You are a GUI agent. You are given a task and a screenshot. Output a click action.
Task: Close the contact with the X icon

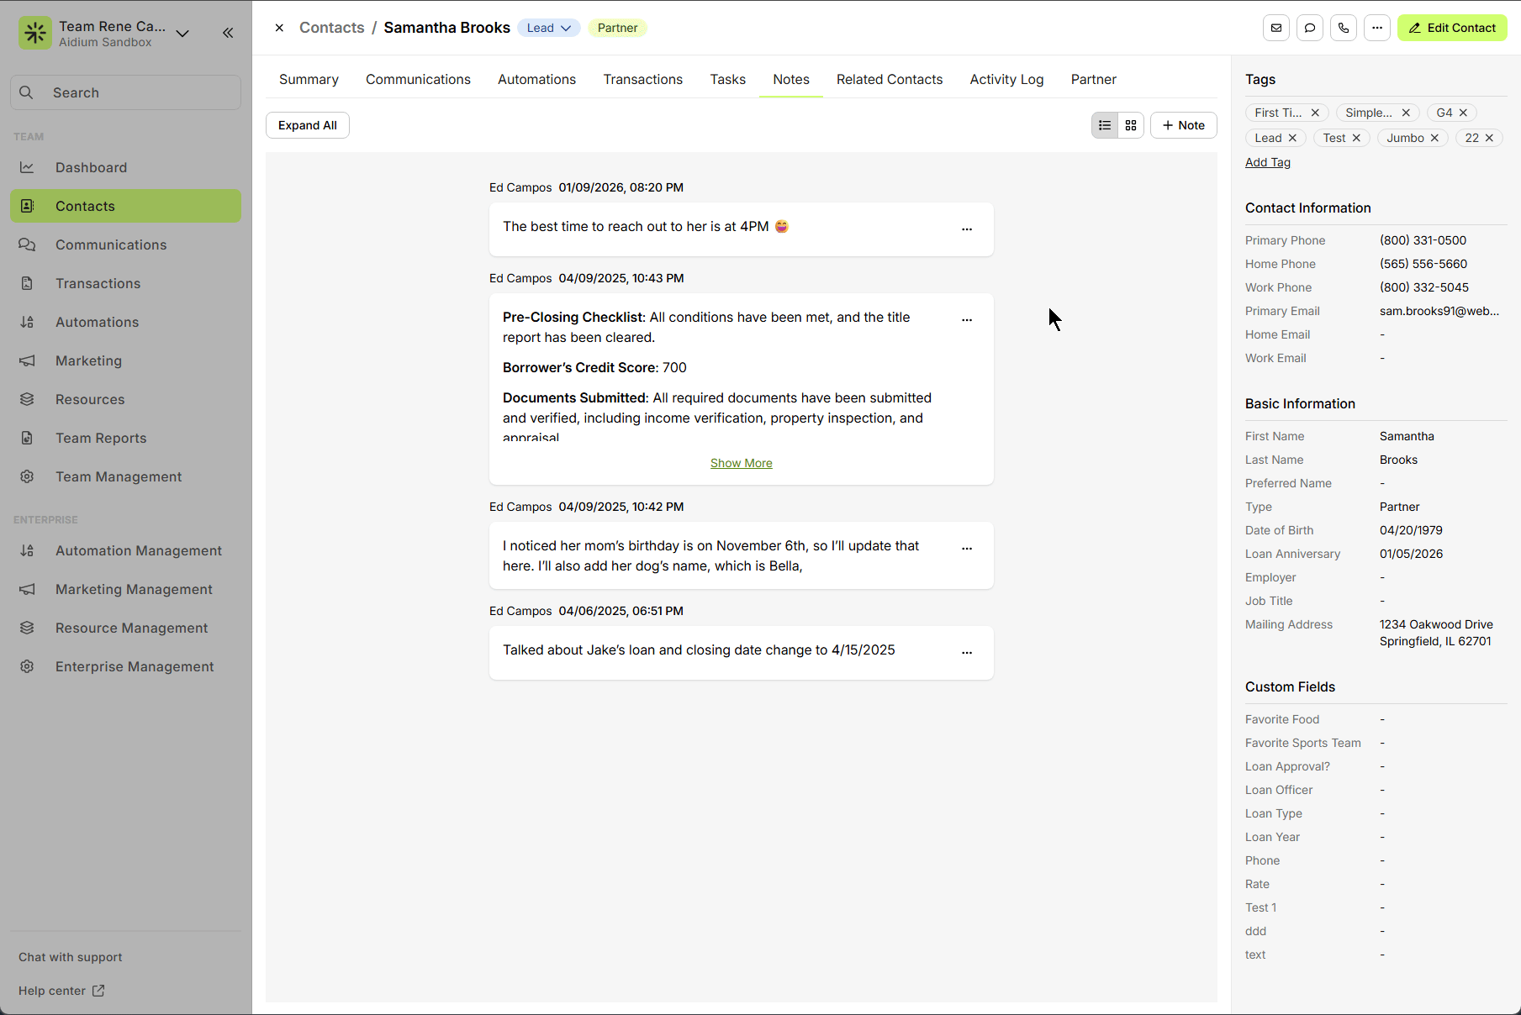(x=279, y=28)
